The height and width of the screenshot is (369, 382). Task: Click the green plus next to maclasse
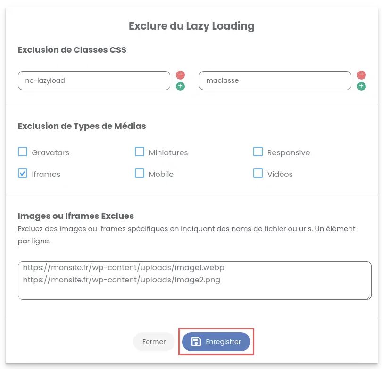coord(361,86)
